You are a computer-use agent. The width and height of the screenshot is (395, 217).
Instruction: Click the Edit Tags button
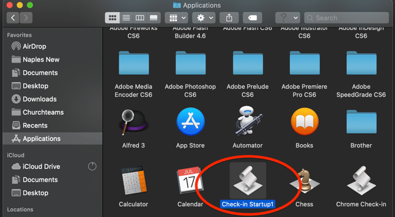click(253, 18)
